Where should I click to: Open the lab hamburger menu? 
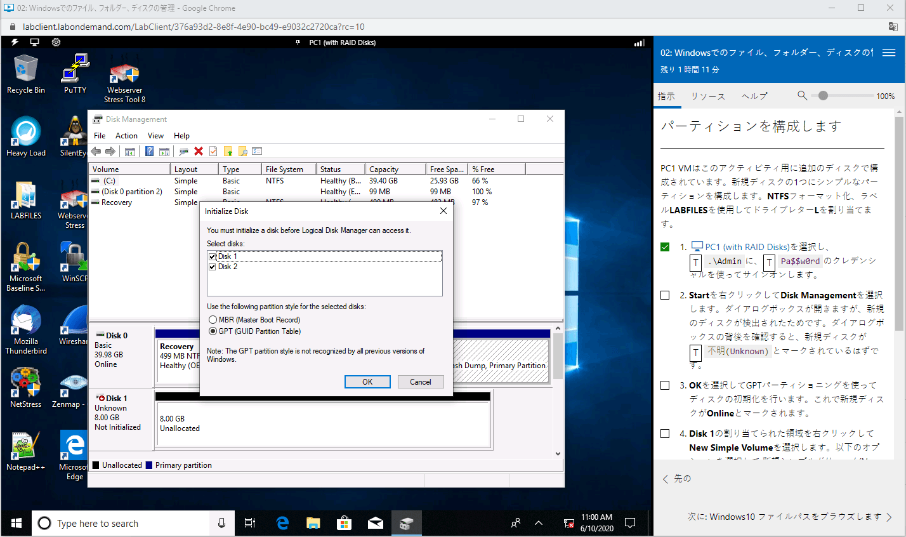[x=889, y=53]
